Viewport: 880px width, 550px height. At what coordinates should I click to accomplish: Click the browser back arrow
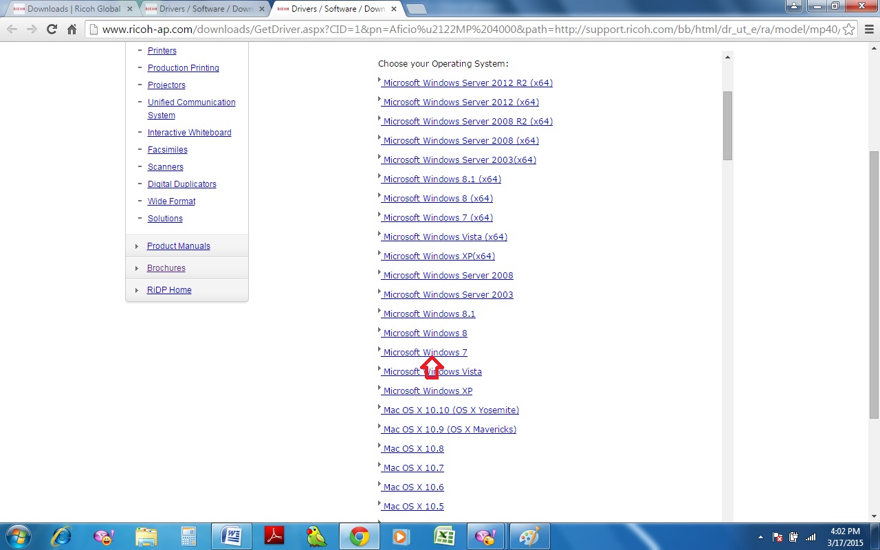pos(12,30)
